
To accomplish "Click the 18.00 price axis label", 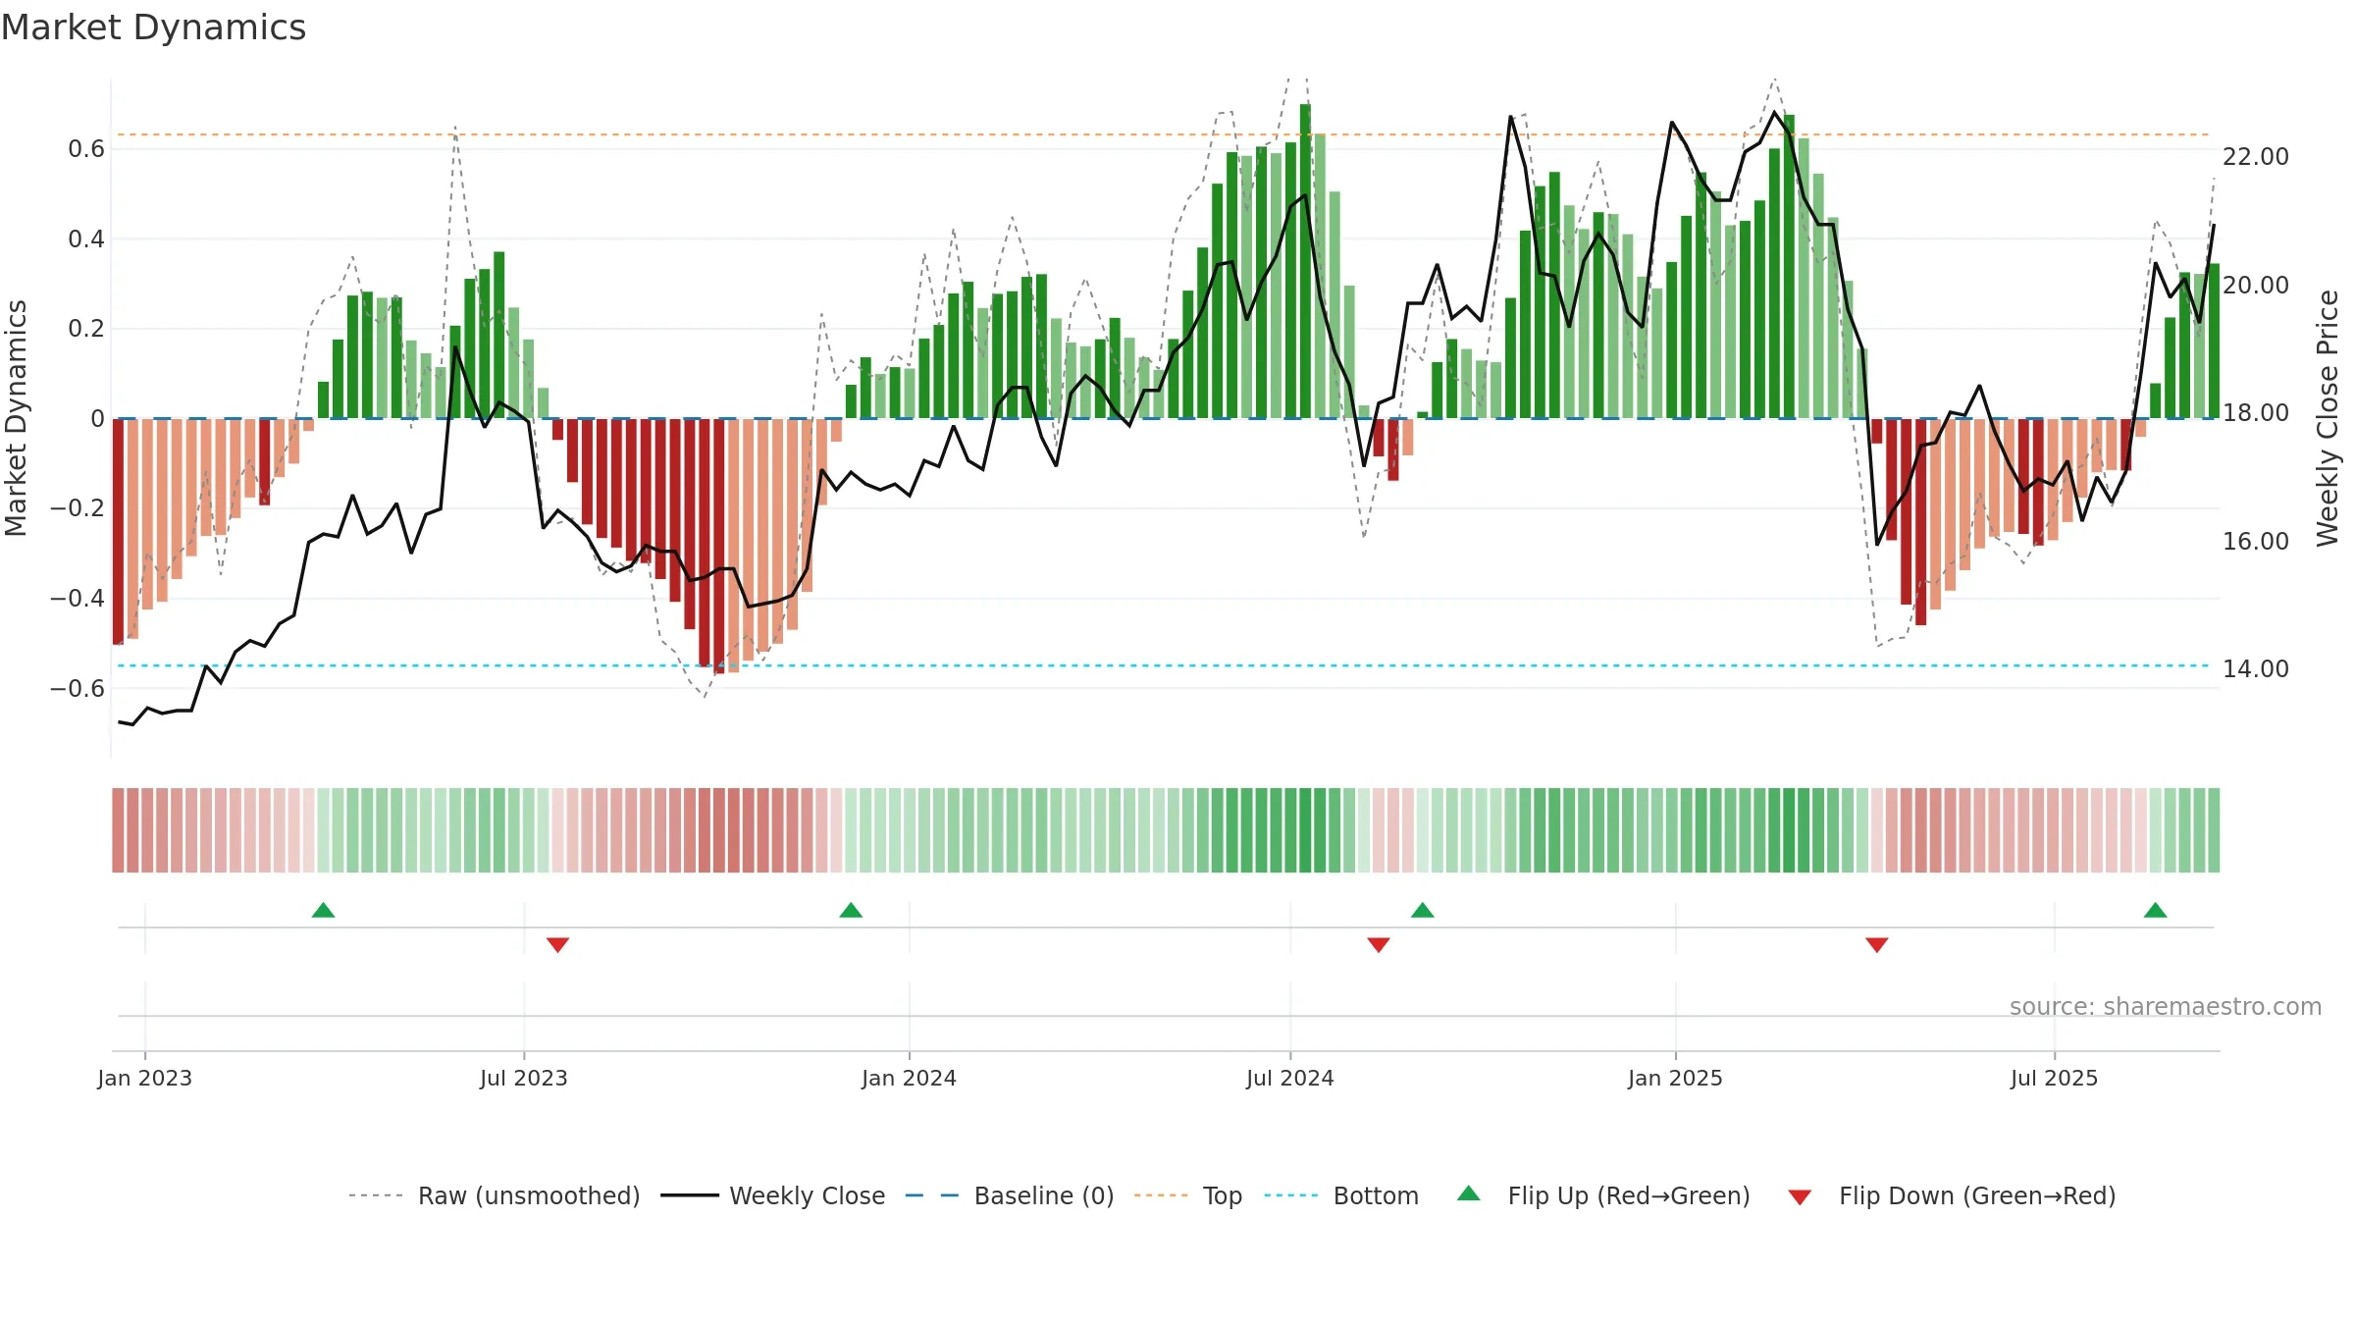I will click(x=2256, y=413).
